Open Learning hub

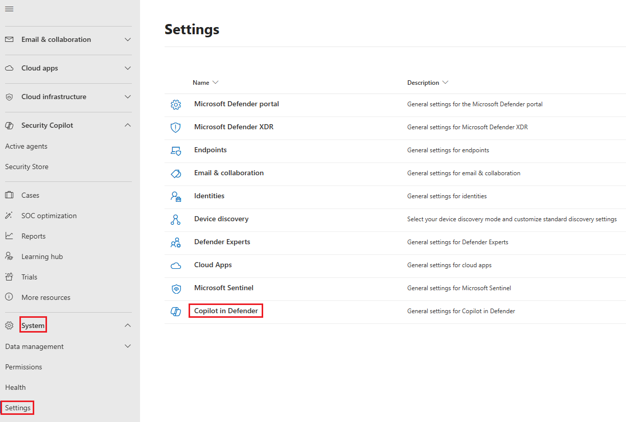click(42, 256)
